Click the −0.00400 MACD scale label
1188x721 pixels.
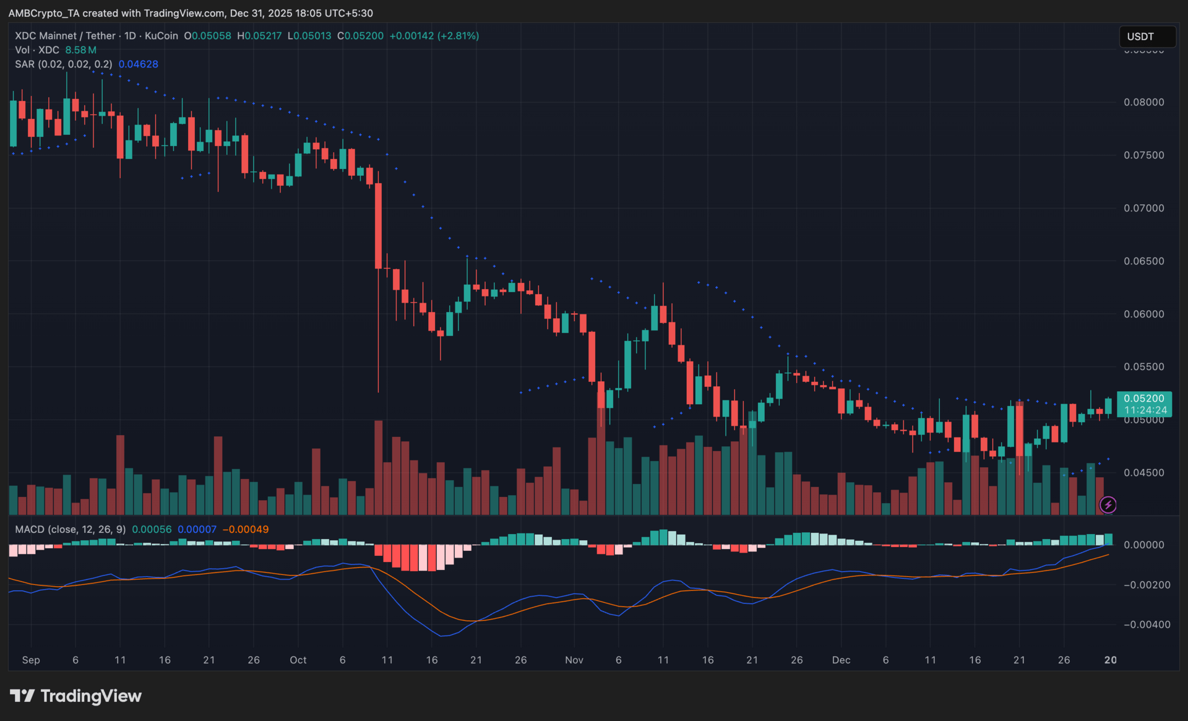tap(1147, 624)
